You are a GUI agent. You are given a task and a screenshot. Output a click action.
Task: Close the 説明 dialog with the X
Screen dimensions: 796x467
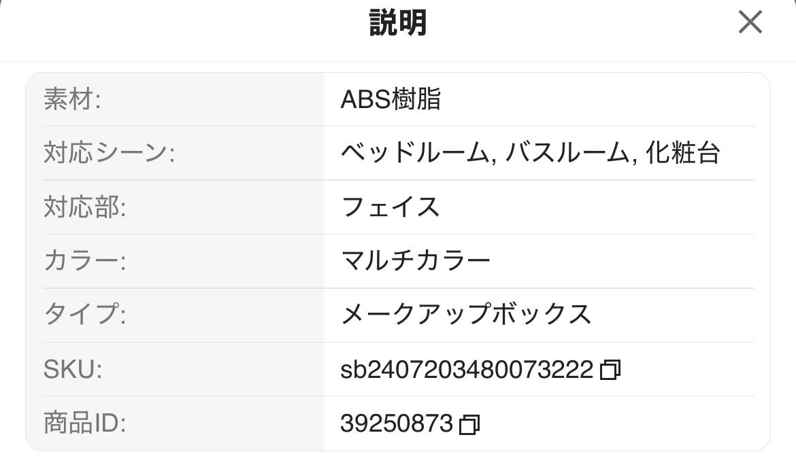pos(750,22)
